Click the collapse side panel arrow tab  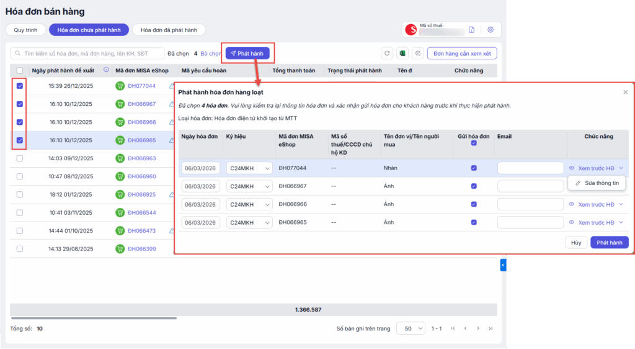point(503,265)
